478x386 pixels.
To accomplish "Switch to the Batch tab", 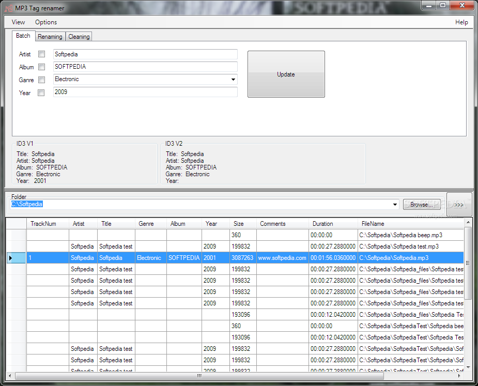I will click(x=23, y=36).
